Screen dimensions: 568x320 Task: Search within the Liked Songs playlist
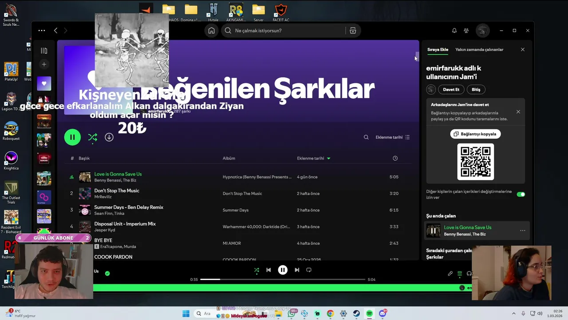tap(366, 137)
